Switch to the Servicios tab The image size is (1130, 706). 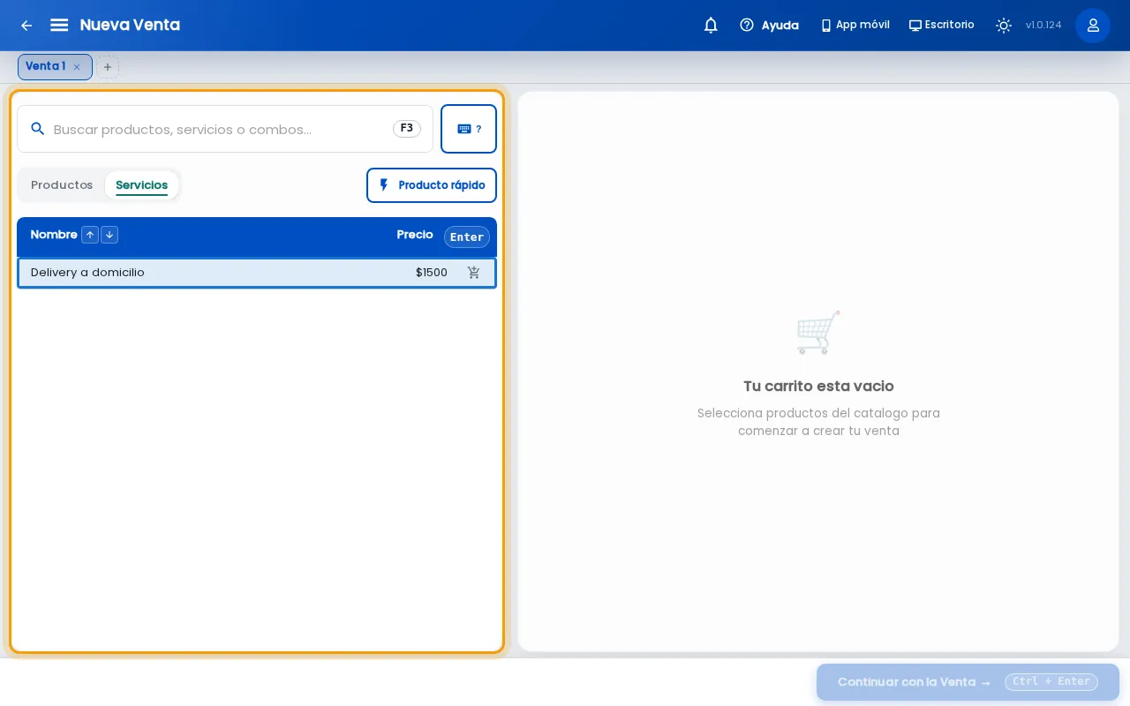(x=141, y=185)
